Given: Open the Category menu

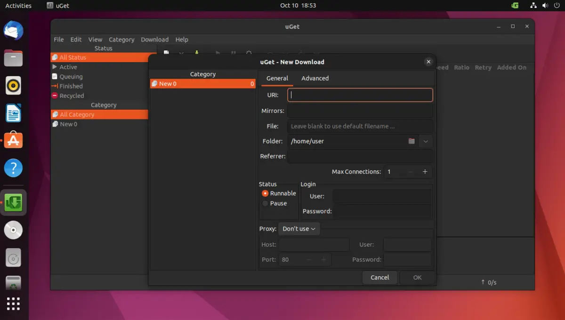Looking at the screenshot, I should (121, 40).
